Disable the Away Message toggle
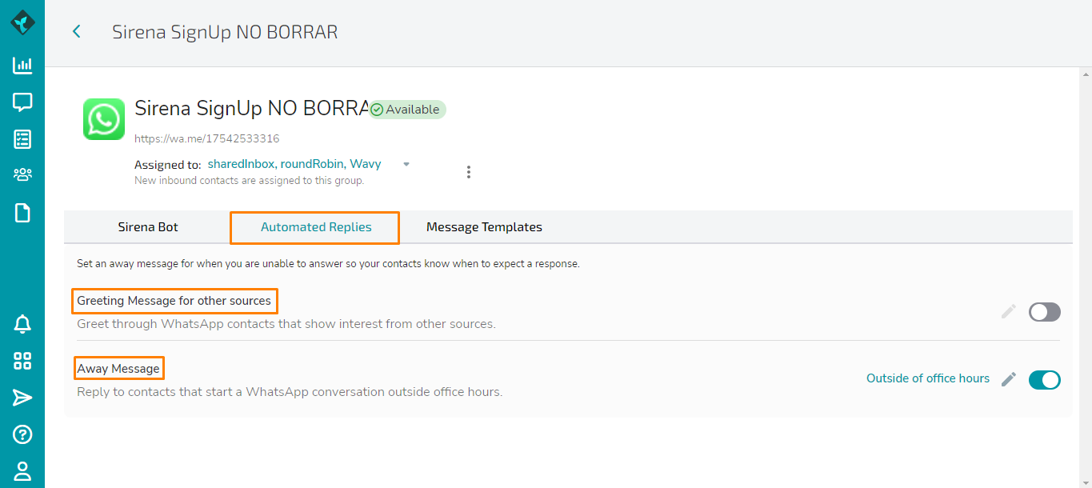 [1045, 380]
